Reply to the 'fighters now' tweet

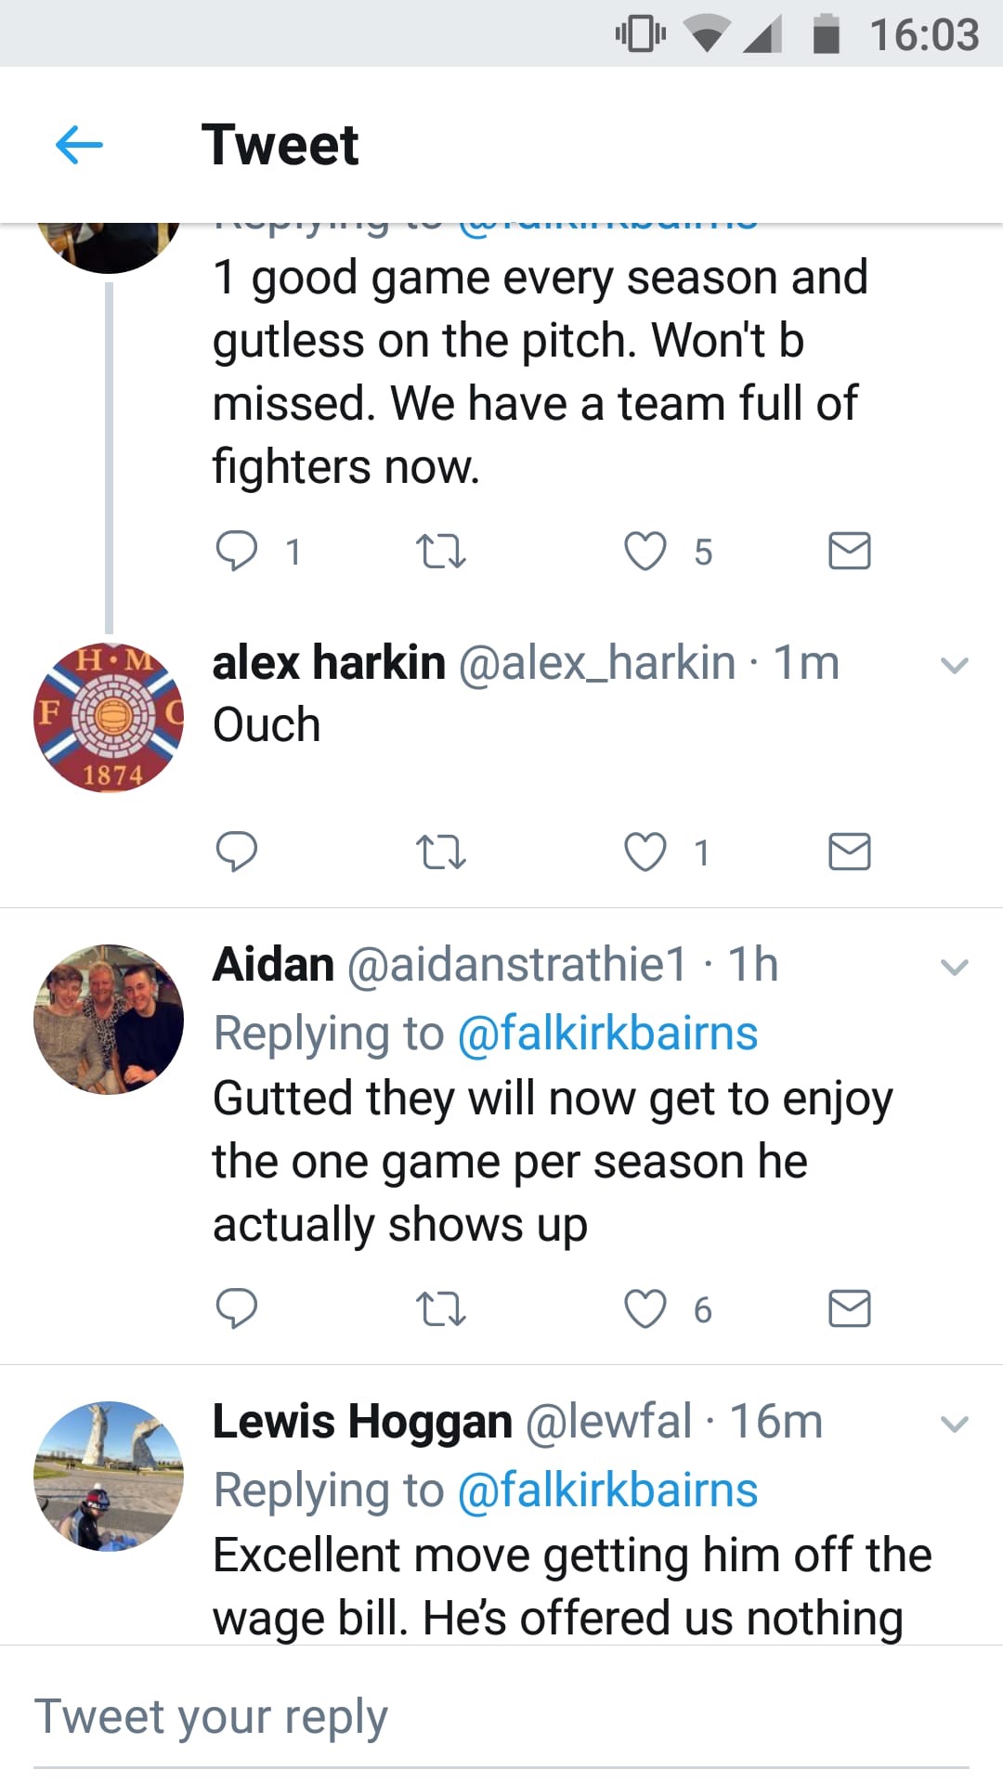point(236,551)
